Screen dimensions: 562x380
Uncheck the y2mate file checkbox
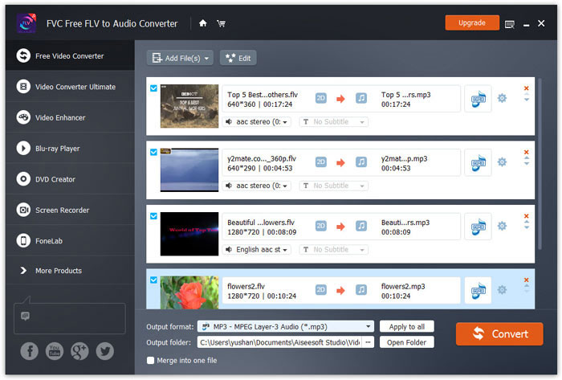coord(153,152)
